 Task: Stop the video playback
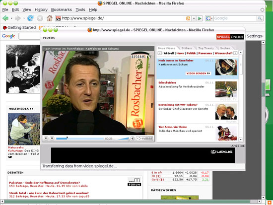(52, 138)
